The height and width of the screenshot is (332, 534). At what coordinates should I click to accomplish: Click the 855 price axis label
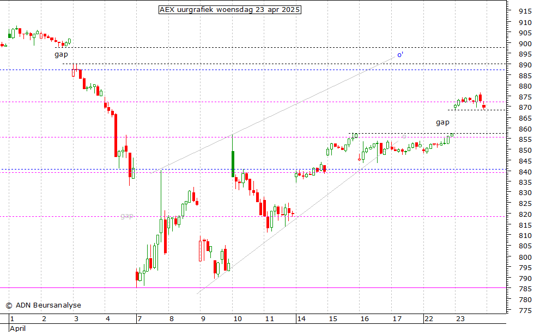(x=525, y=140)
